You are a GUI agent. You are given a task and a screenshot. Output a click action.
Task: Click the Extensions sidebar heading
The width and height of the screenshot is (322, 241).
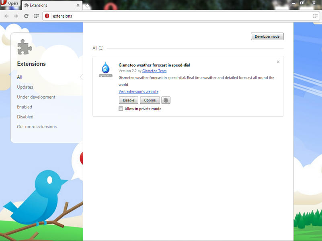point(31,64)
